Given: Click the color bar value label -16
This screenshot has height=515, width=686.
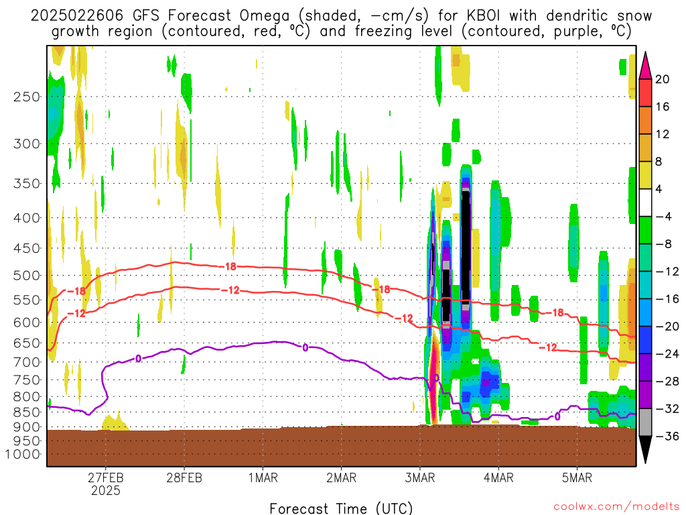Looking at the screenshot, I should pos(667,298).
